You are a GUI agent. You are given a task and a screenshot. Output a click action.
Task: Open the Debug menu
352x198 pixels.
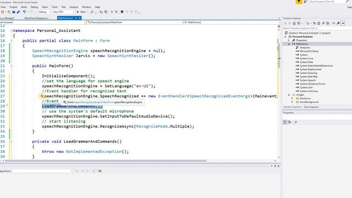[x=34, y=7]
